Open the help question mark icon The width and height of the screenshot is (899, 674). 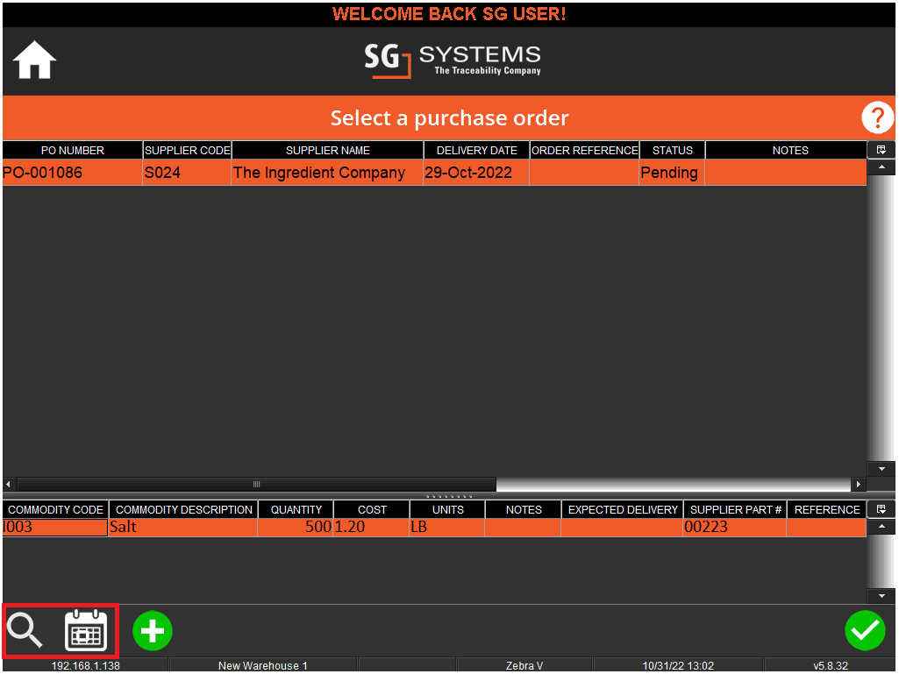[x=877, y=117]
